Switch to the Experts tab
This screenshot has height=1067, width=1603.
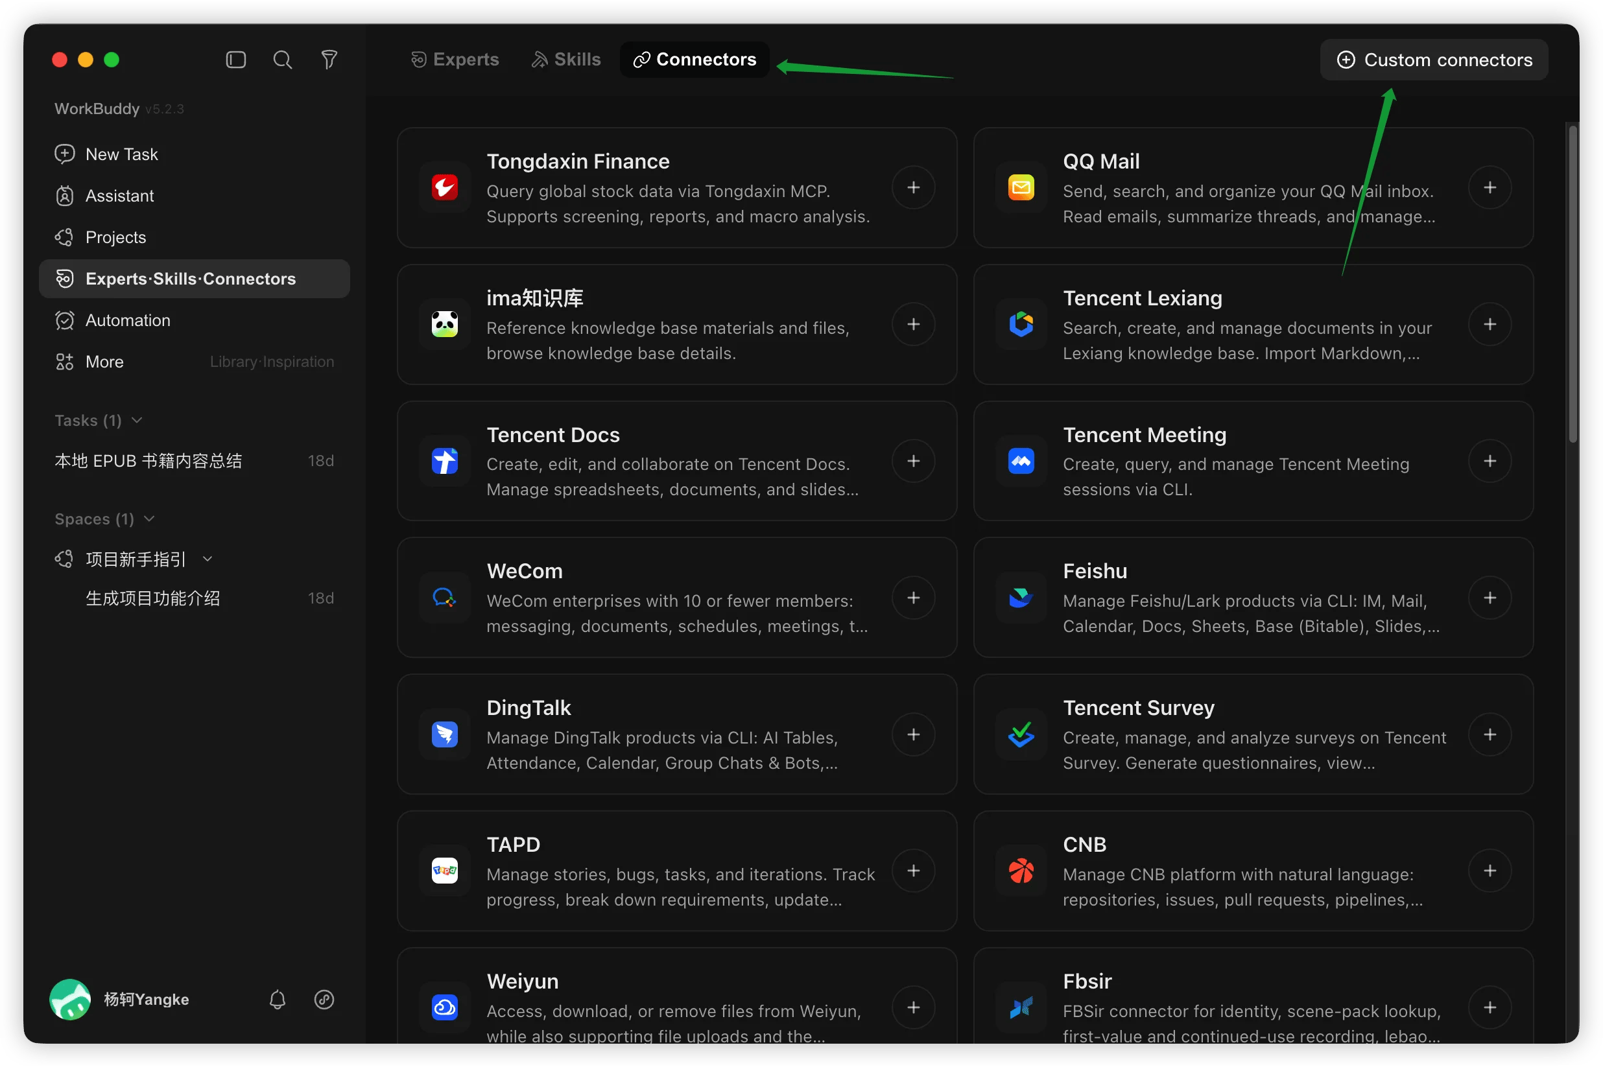click(x=455, y=60)
